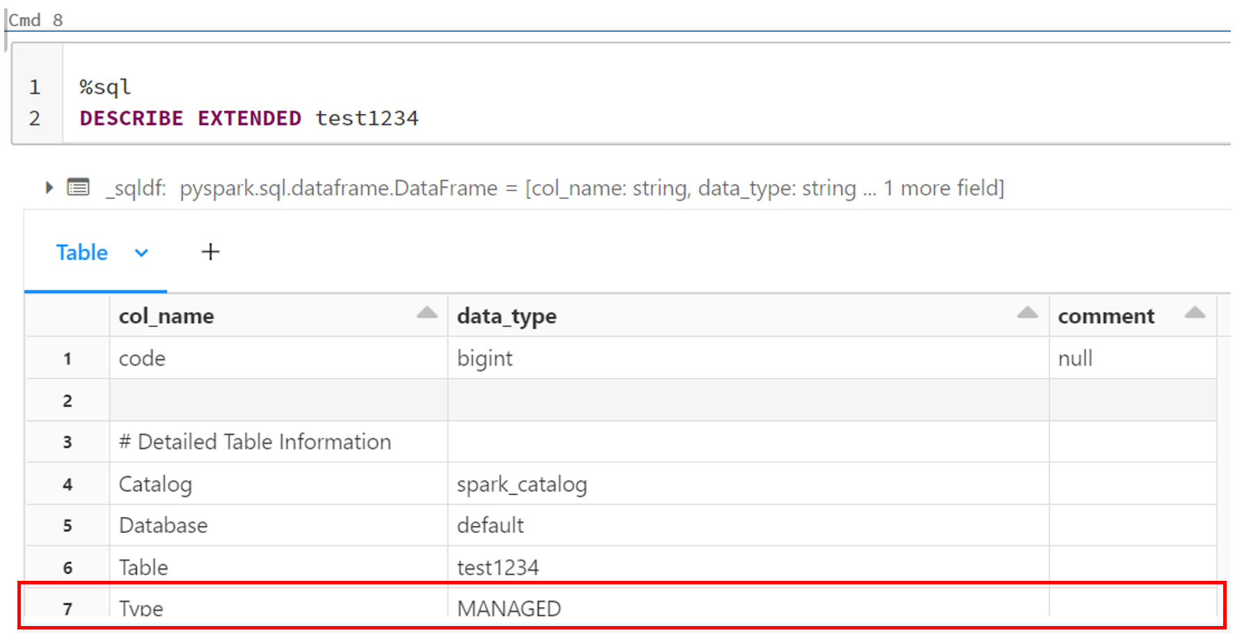Select the 'bigint' cell
1235x642 pixels.
[x=749, y=359]
